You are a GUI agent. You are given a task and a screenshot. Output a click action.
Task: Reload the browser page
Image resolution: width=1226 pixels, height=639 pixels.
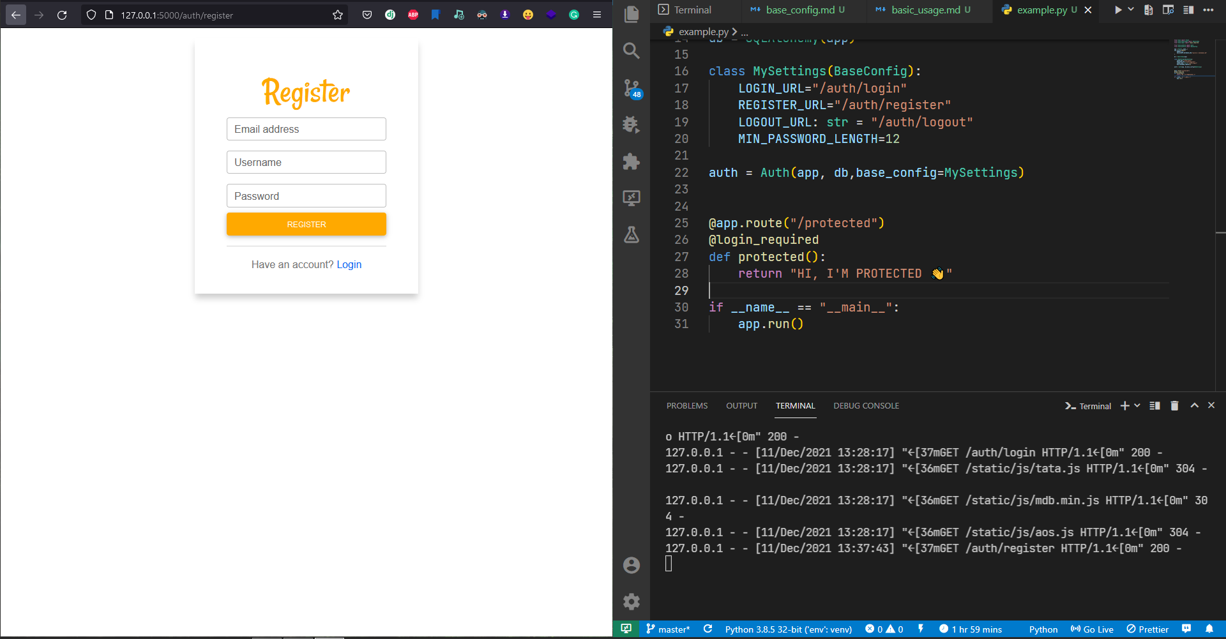point(62,15)
